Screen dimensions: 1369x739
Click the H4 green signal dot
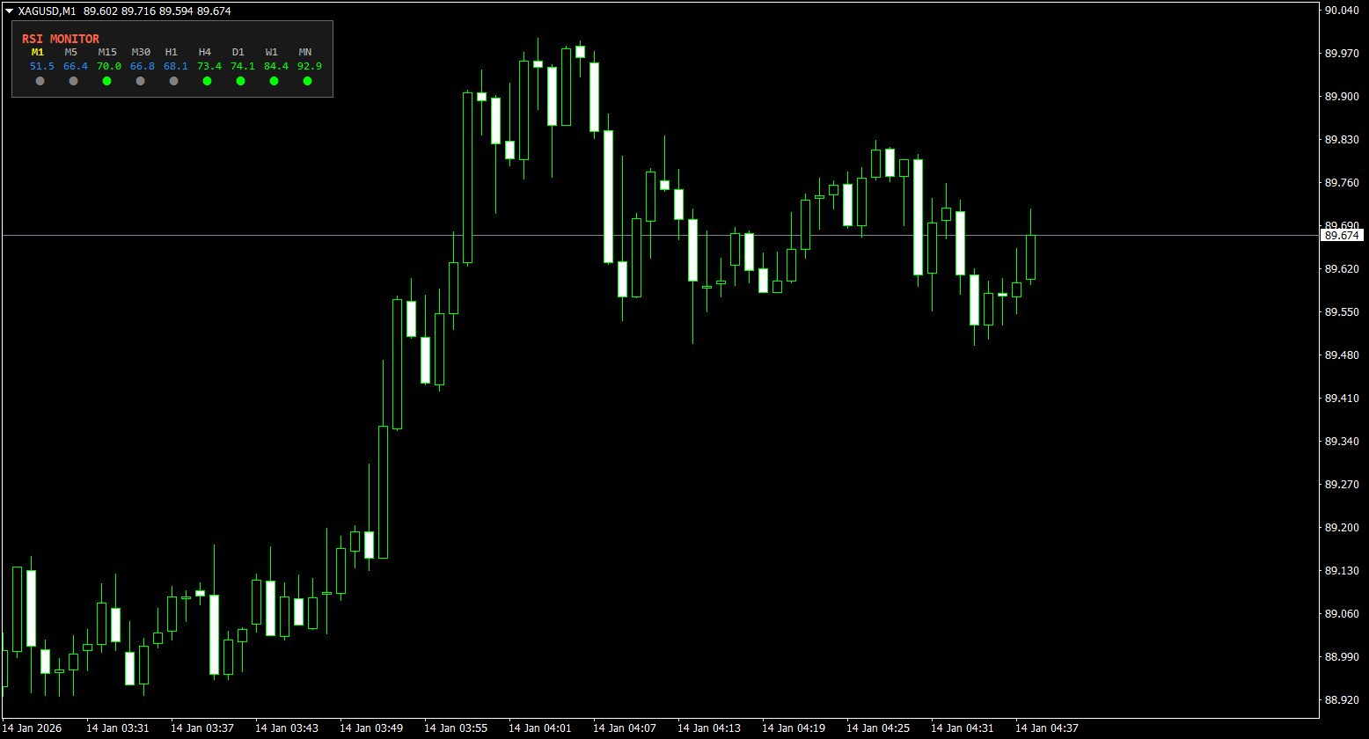(x=207, y=80)
